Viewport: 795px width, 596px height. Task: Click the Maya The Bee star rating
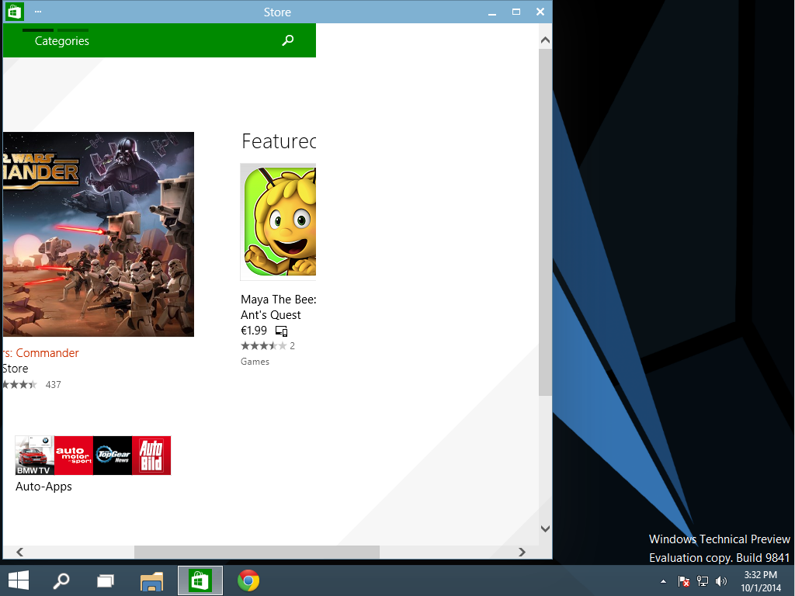pyautogui.click(x=263, y=346)
